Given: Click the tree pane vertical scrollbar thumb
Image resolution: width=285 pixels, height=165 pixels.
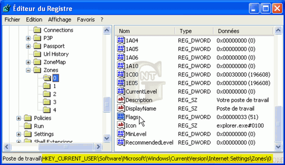Looking at the screenshot, I should click(107, 105).
